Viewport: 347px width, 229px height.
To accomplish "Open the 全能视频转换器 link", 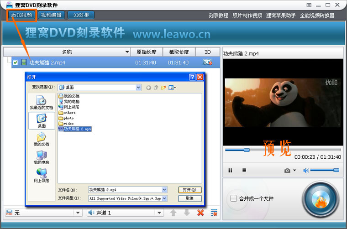I will pos(317,16).
